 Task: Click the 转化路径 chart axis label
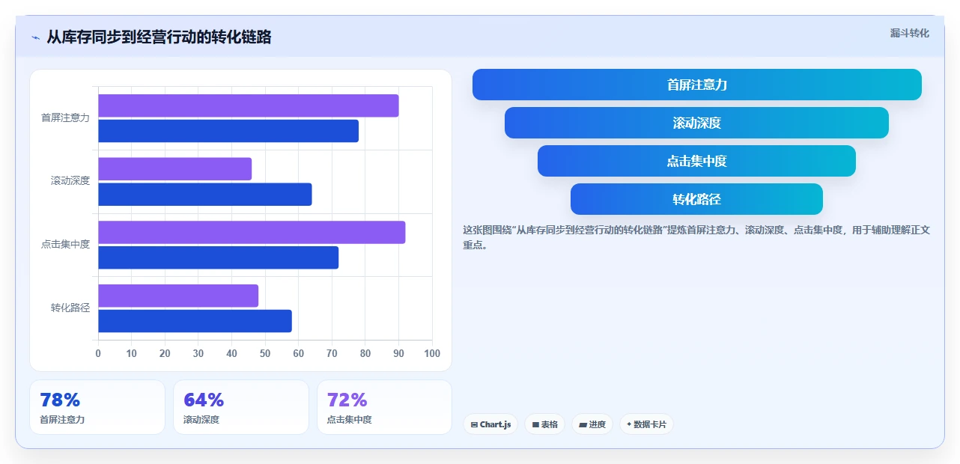coord(70,308)
